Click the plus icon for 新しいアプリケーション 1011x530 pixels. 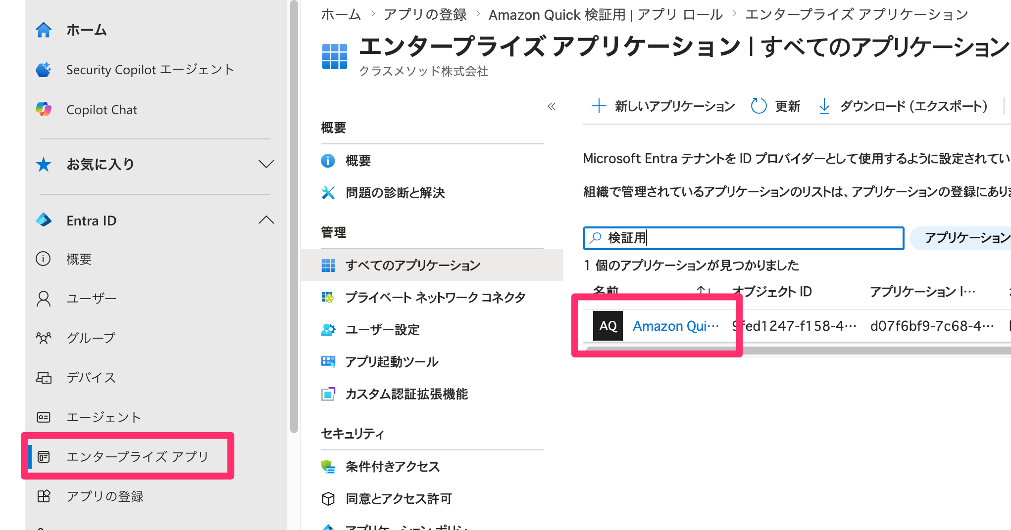point(599,106)
